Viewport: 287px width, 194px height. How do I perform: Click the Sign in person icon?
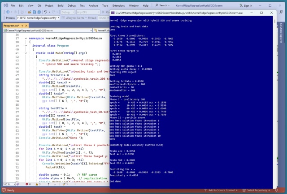pos(241,5)
